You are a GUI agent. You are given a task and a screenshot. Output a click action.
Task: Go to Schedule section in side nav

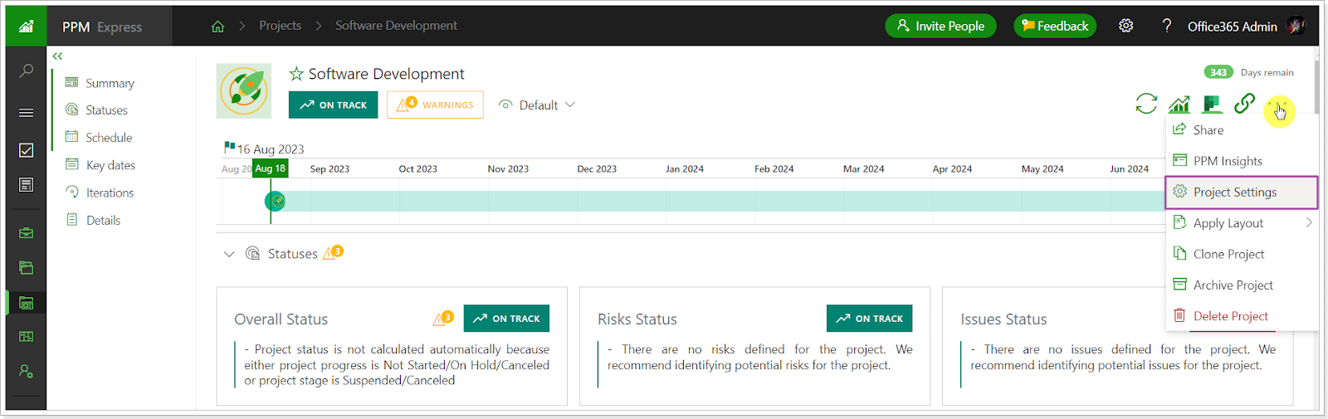point(109,138)
